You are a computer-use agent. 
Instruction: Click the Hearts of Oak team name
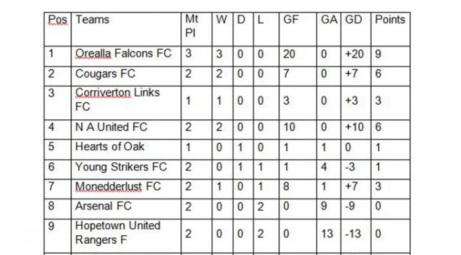coord(110,146)
